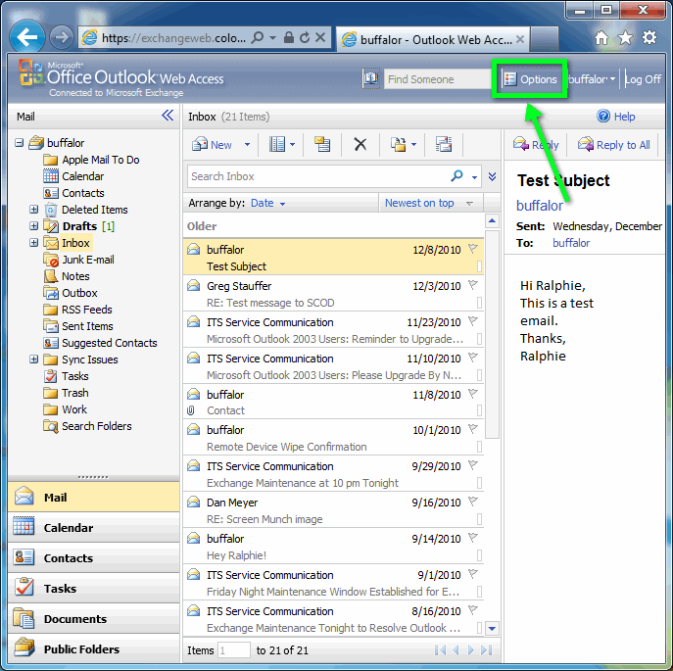Toggle flag on 9/29/2010 ITS message
673x671 pixels.
pyautogui.click(x=472, y=465)
